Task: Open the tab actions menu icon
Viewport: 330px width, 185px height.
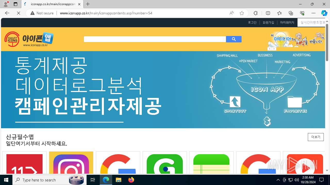Action: tap(15, 4)
